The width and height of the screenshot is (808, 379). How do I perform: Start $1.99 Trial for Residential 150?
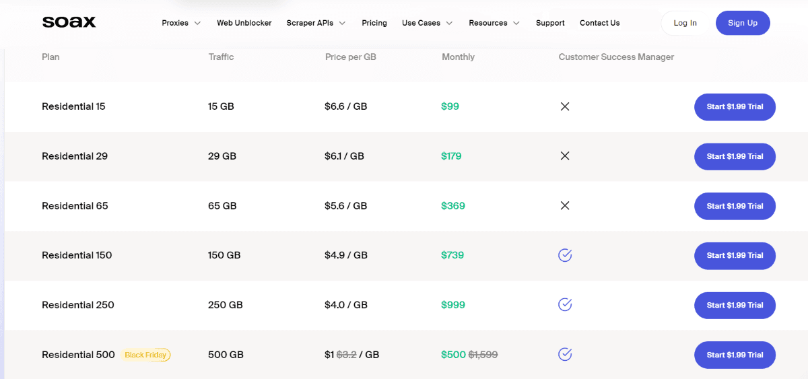tap(735, 256)
